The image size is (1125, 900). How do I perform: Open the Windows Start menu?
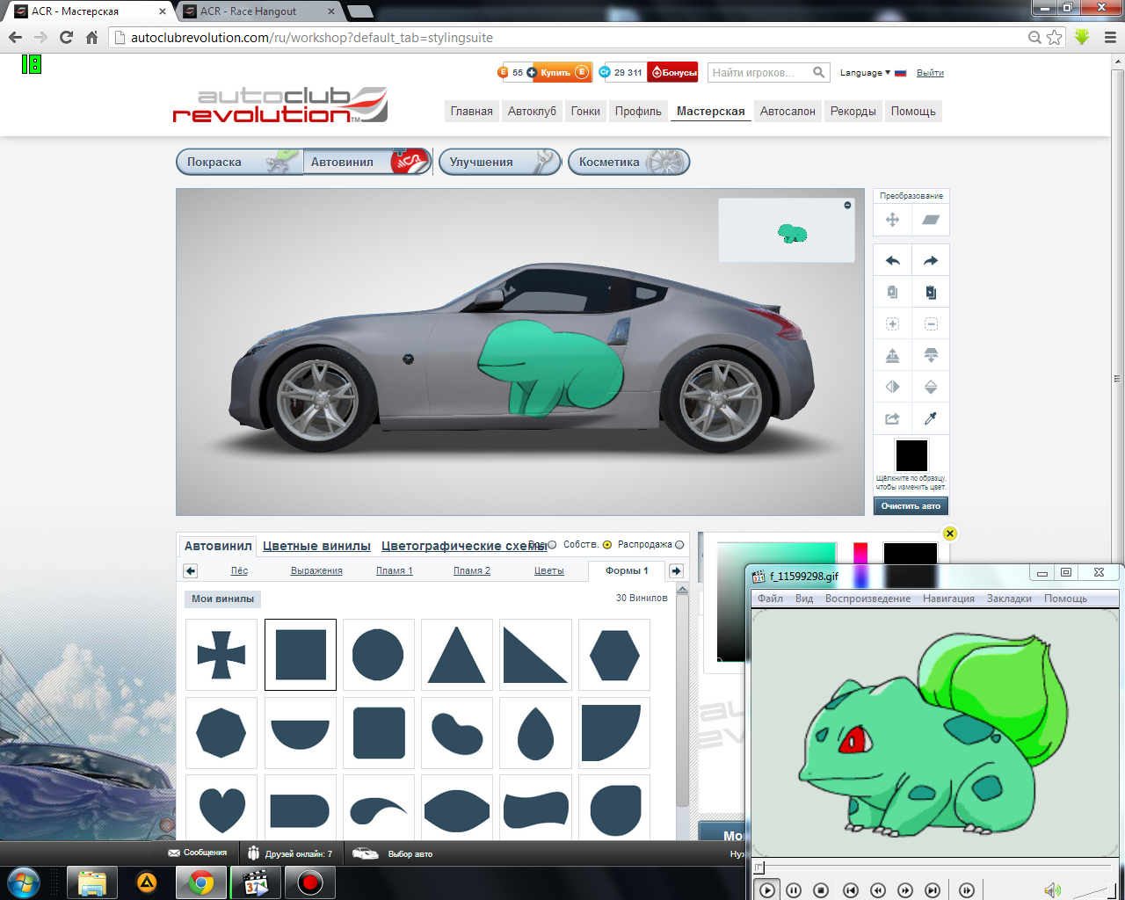click(23, 882)
